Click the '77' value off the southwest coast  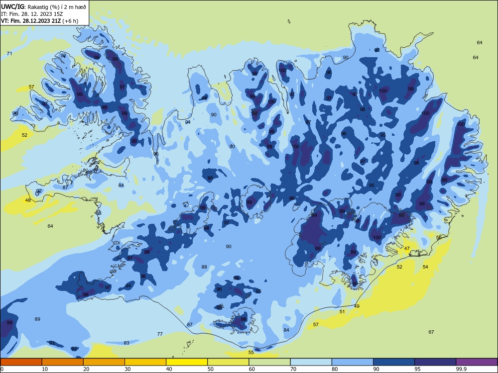pos(160,334)
